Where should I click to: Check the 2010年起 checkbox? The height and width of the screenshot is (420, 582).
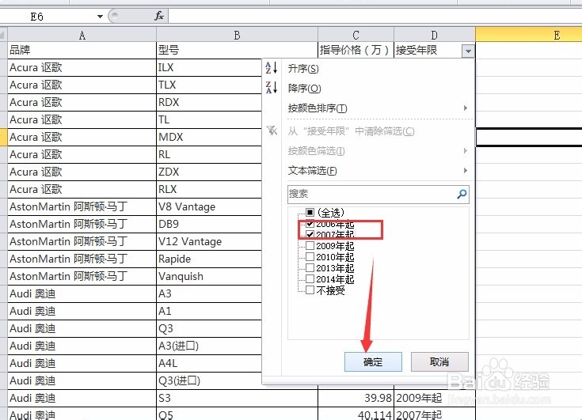[310, 257]
